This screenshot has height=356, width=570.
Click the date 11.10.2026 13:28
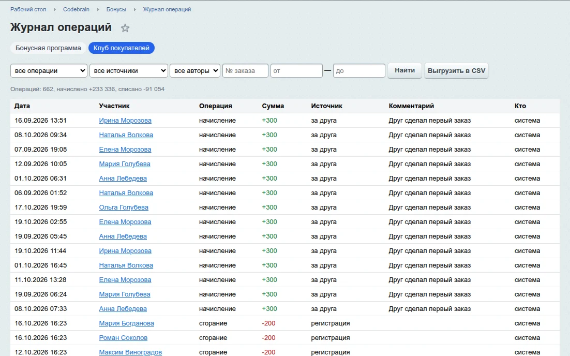tap(41, 279)
